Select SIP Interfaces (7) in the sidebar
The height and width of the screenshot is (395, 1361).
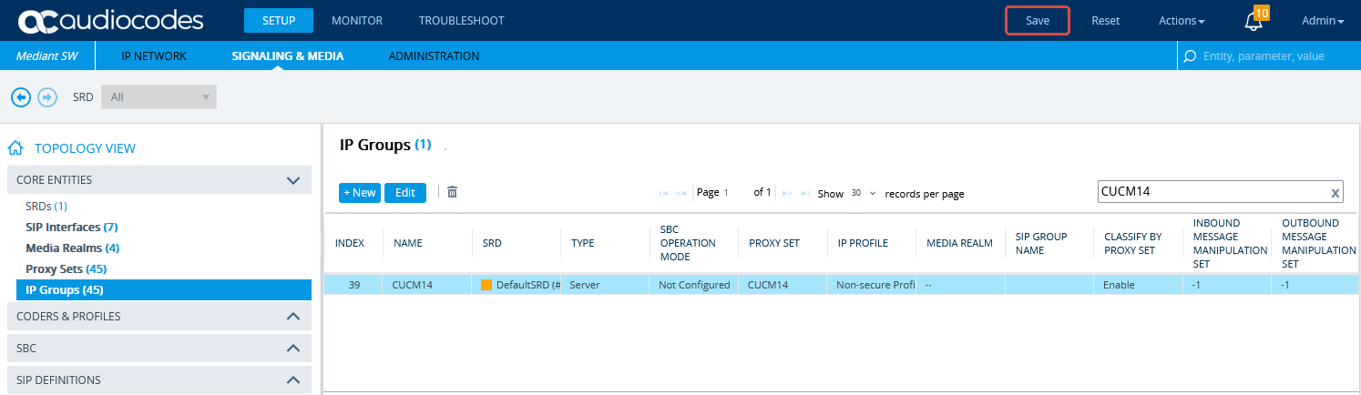pyautogui.click(x=72, y=227)
